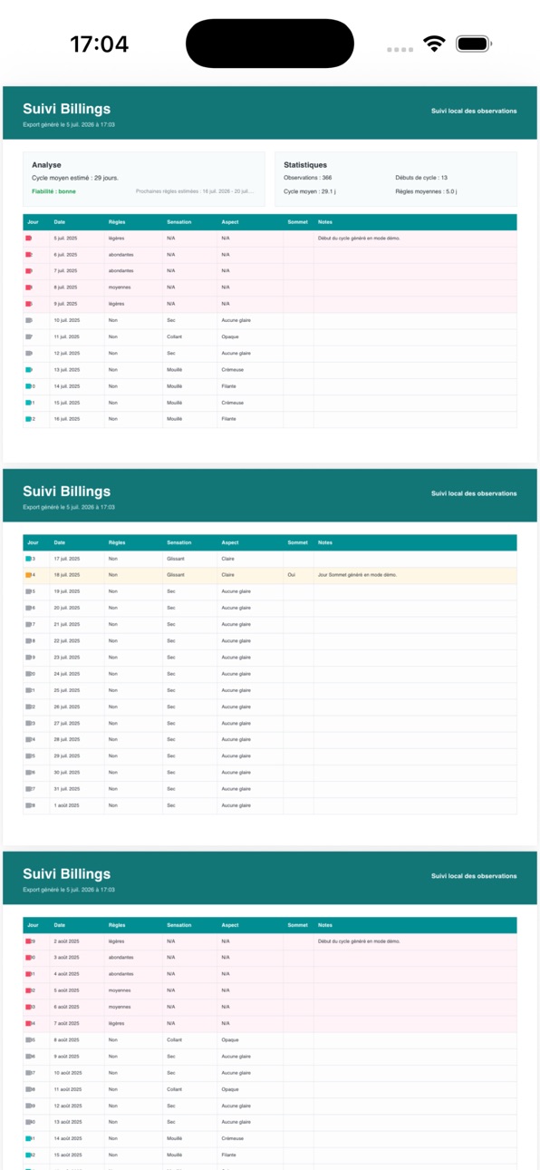Click 'Glissant' in the 17 juil. 2025 row

[x=176, y=559]
